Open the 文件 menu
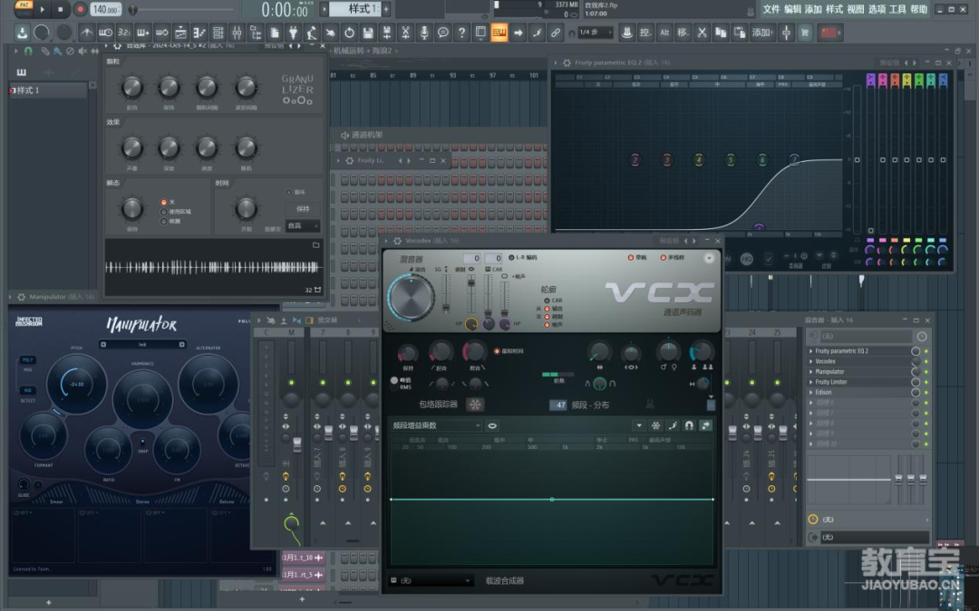This screenshot has width=979, height=611. click(x=771, y=9)
